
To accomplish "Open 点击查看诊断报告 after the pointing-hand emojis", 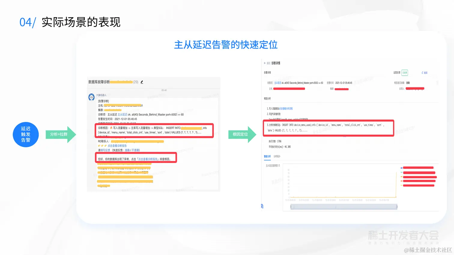I will pyautogui.click(x=117, y=146).
